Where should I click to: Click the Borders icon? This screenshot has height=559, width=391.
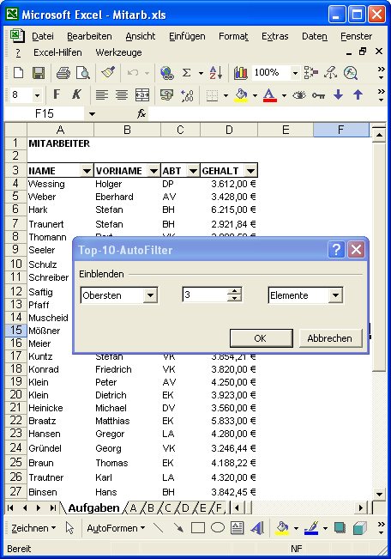tap(213, 95)
